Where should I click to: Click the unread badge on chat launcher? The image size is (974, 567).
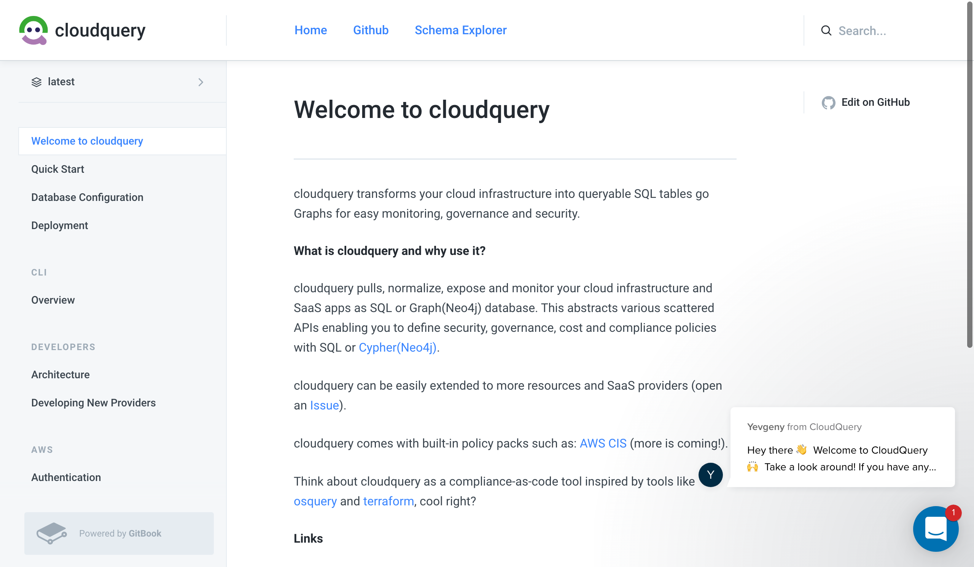(953, 513)
